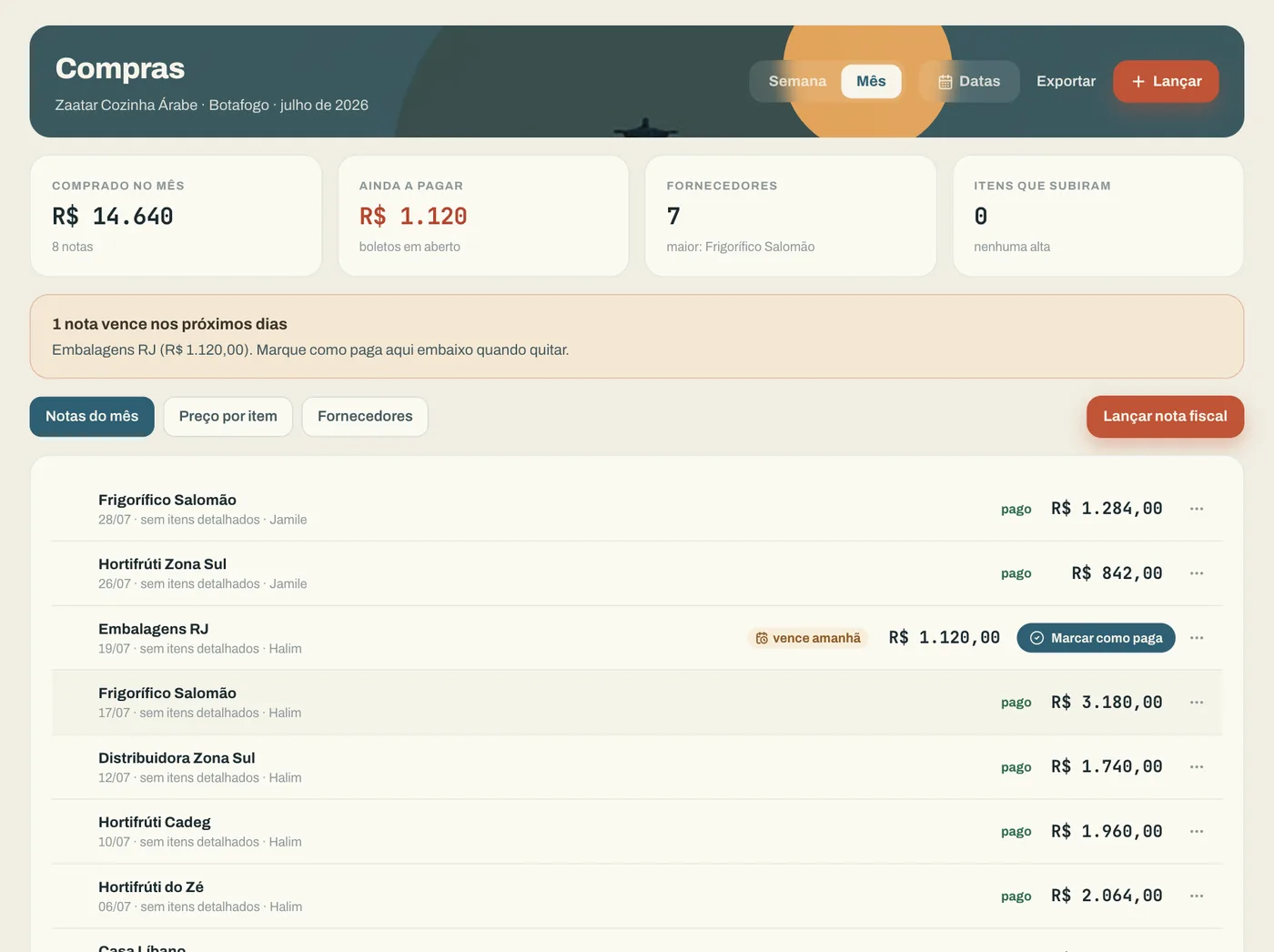Mark Embalagens RJ note as paid
1274x952 pixels.
point(1096,638)
